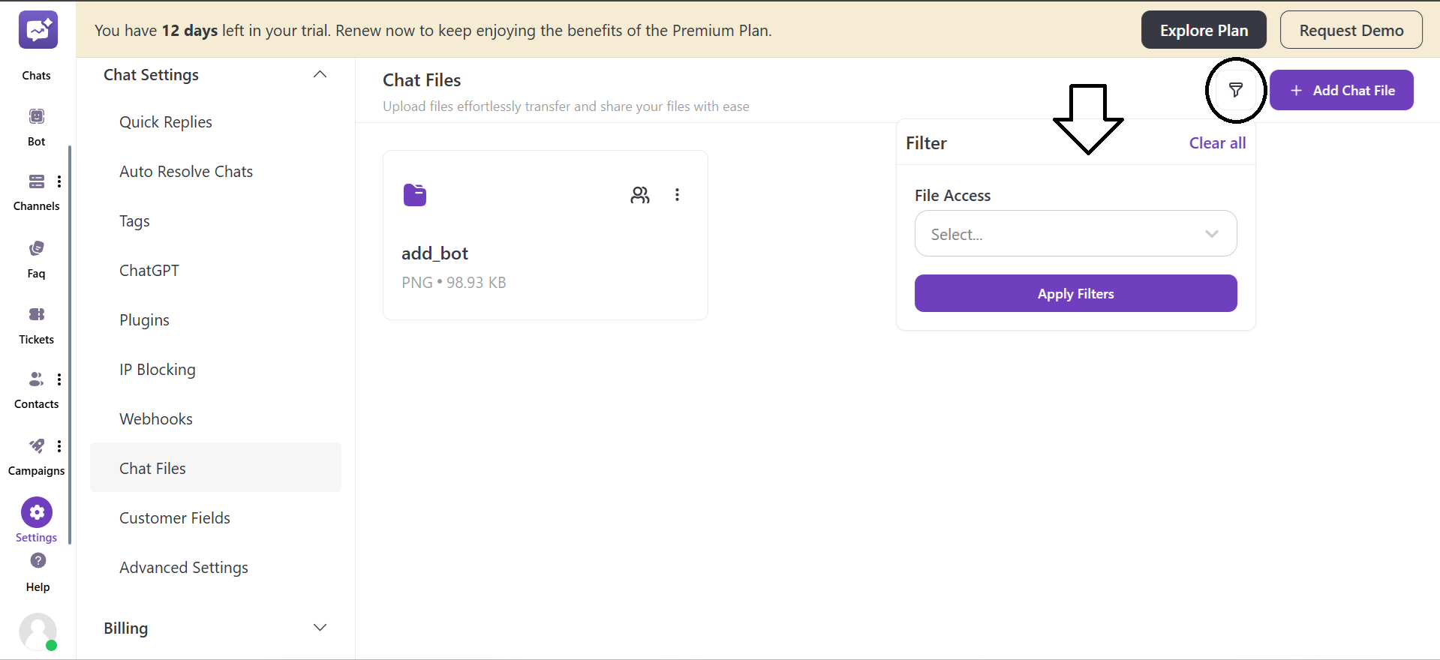Toggle the filter funnel icon
This screenshot has width=1440, height=660.
[1236, 90]
